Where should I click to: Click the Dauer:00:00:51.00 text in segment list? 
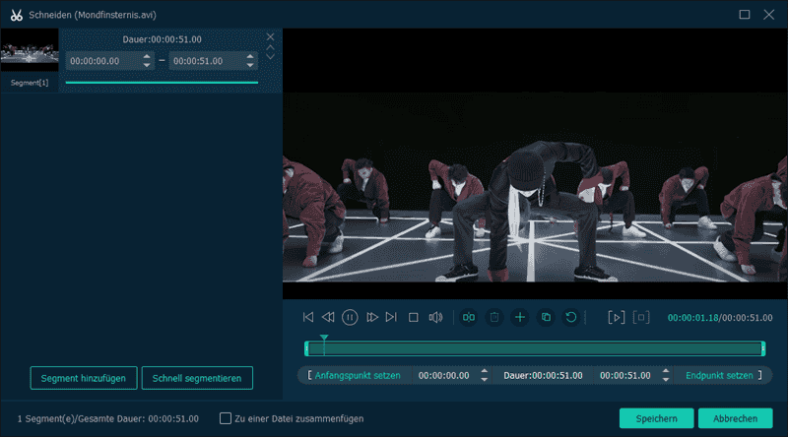point(162,39)
